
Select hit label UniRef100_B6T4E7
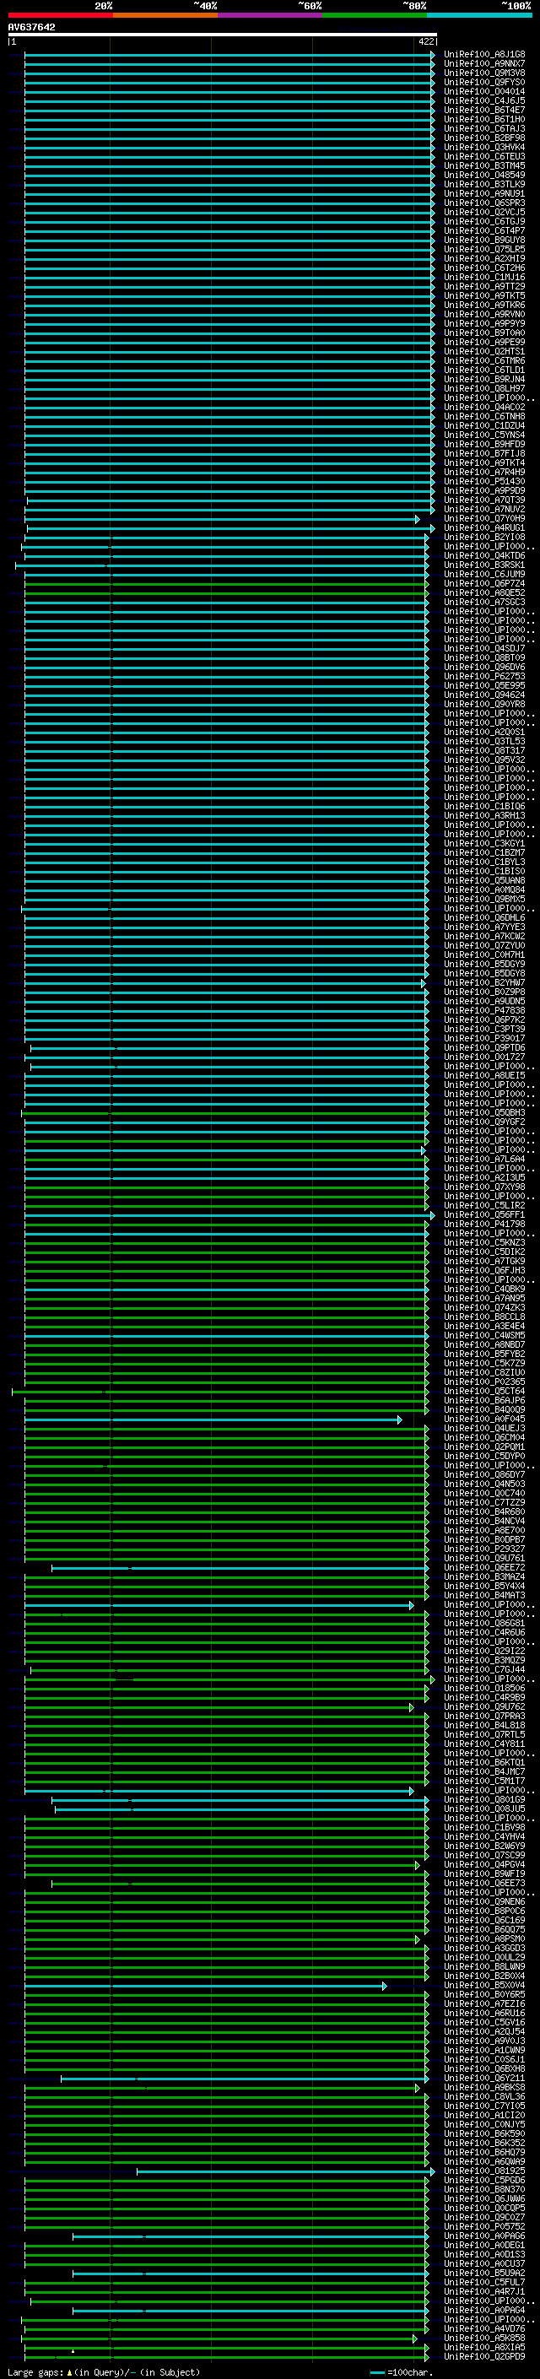coord(484,110)
